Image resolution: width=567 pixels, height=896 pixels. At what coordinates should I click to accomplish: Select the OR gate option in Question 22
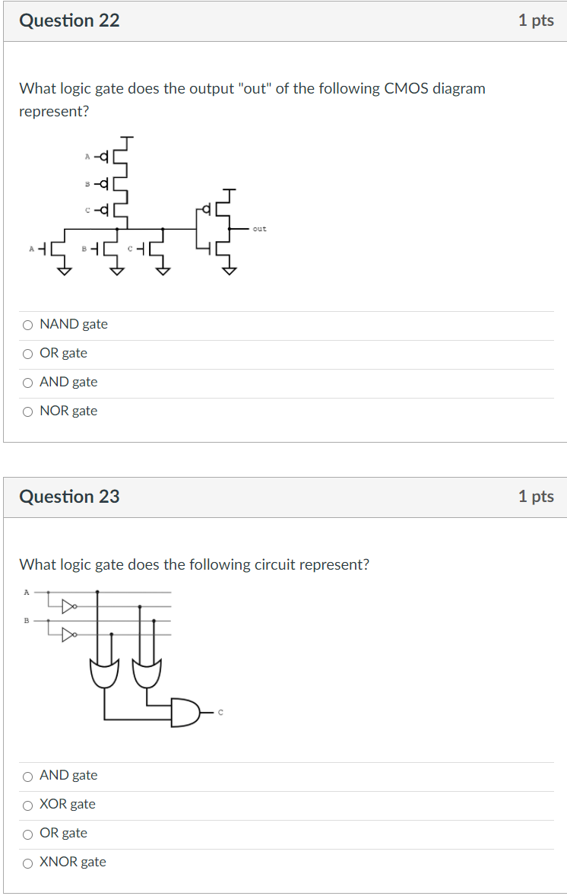point(27,353)
